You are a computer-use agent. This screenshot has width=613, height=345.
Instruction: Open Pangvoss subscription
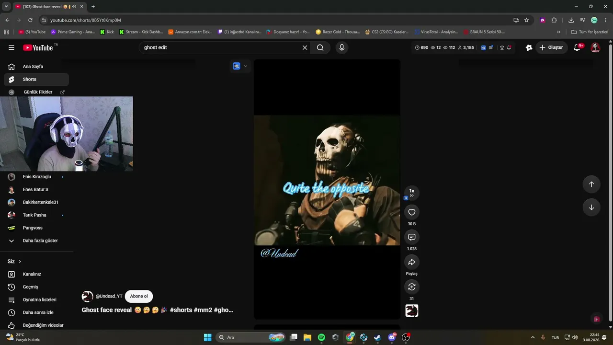click(x=36, y=228)
